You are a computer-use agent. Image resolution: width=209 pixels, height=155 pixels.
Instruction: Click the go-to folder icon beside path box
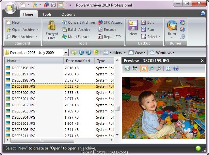click(x=74, y=53)
